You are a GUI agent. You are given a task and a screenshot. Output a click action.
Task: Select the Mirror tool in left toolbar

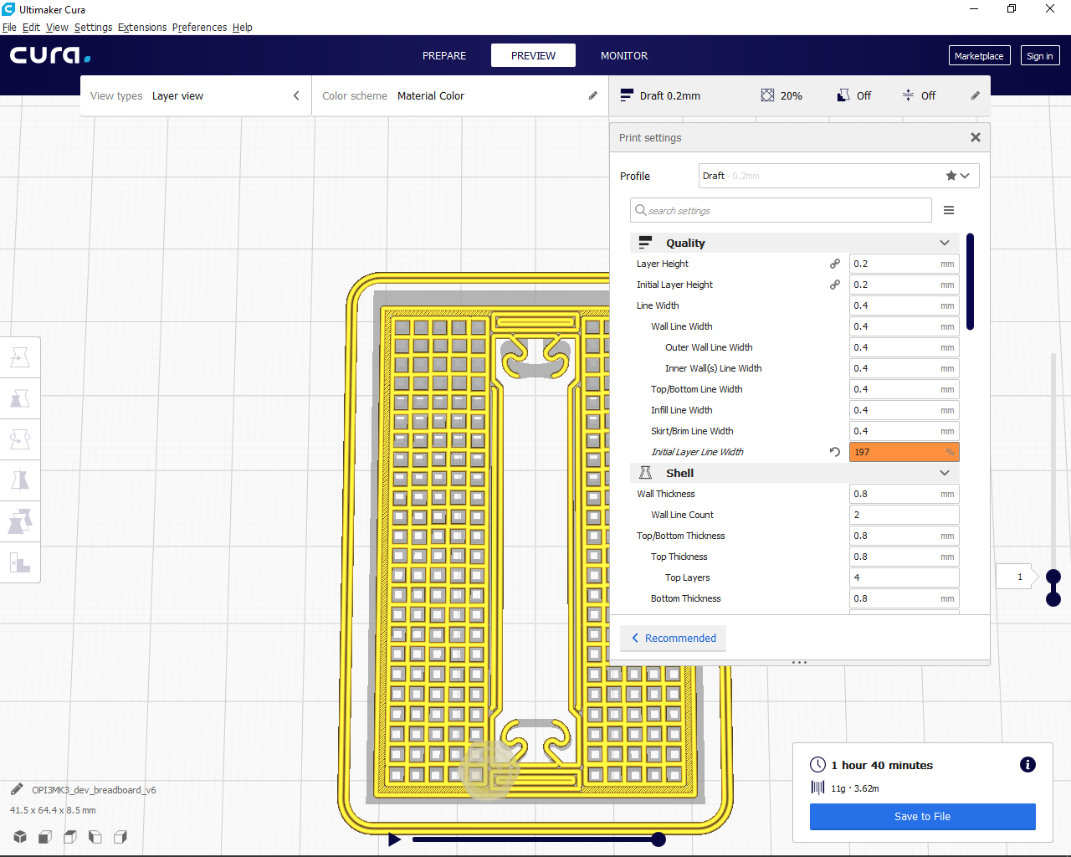click(20, 480)
